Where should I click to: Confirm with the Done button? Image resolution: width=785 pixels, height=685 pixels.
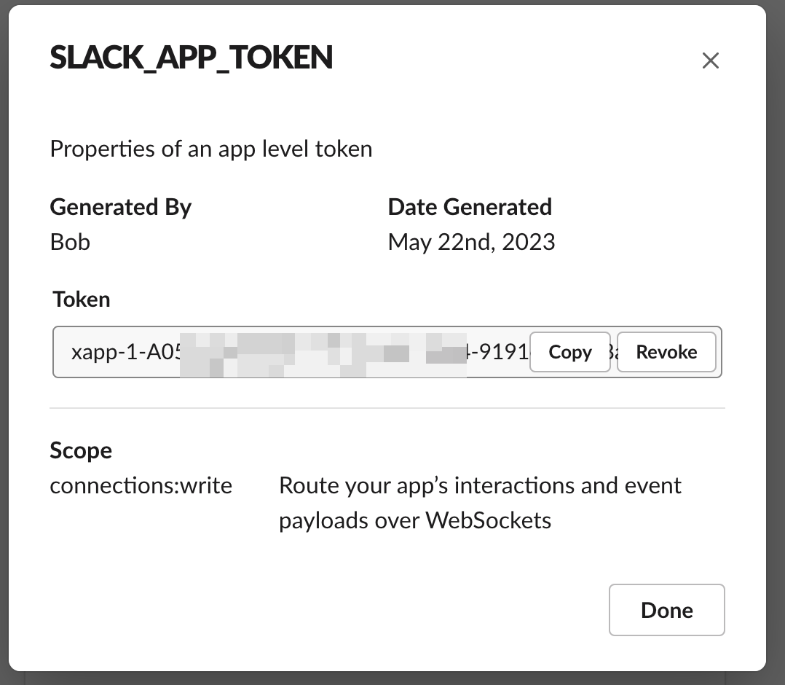point(666,610)
